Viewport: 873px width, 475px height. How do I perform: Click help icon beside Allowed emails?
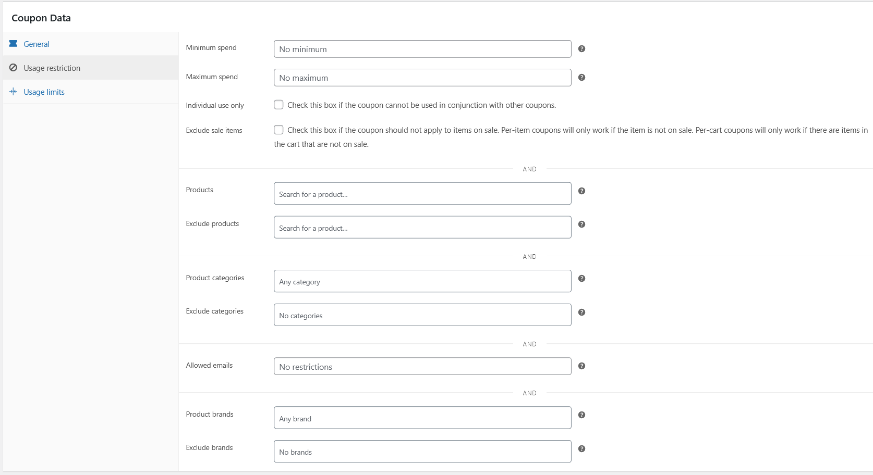tap(582, 366)
